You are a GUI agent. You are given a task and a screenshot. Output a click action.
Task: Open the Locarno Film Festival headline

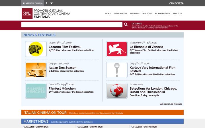pyautogui.click(x=65, y=47)
